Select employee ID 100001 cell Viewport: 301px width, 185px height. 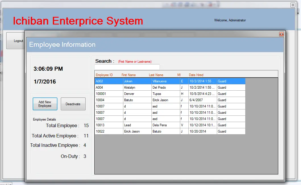[109, 94]
